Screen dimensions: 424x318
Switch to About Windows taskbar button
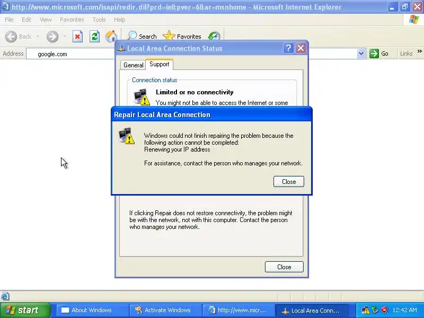tap(92, 310)
